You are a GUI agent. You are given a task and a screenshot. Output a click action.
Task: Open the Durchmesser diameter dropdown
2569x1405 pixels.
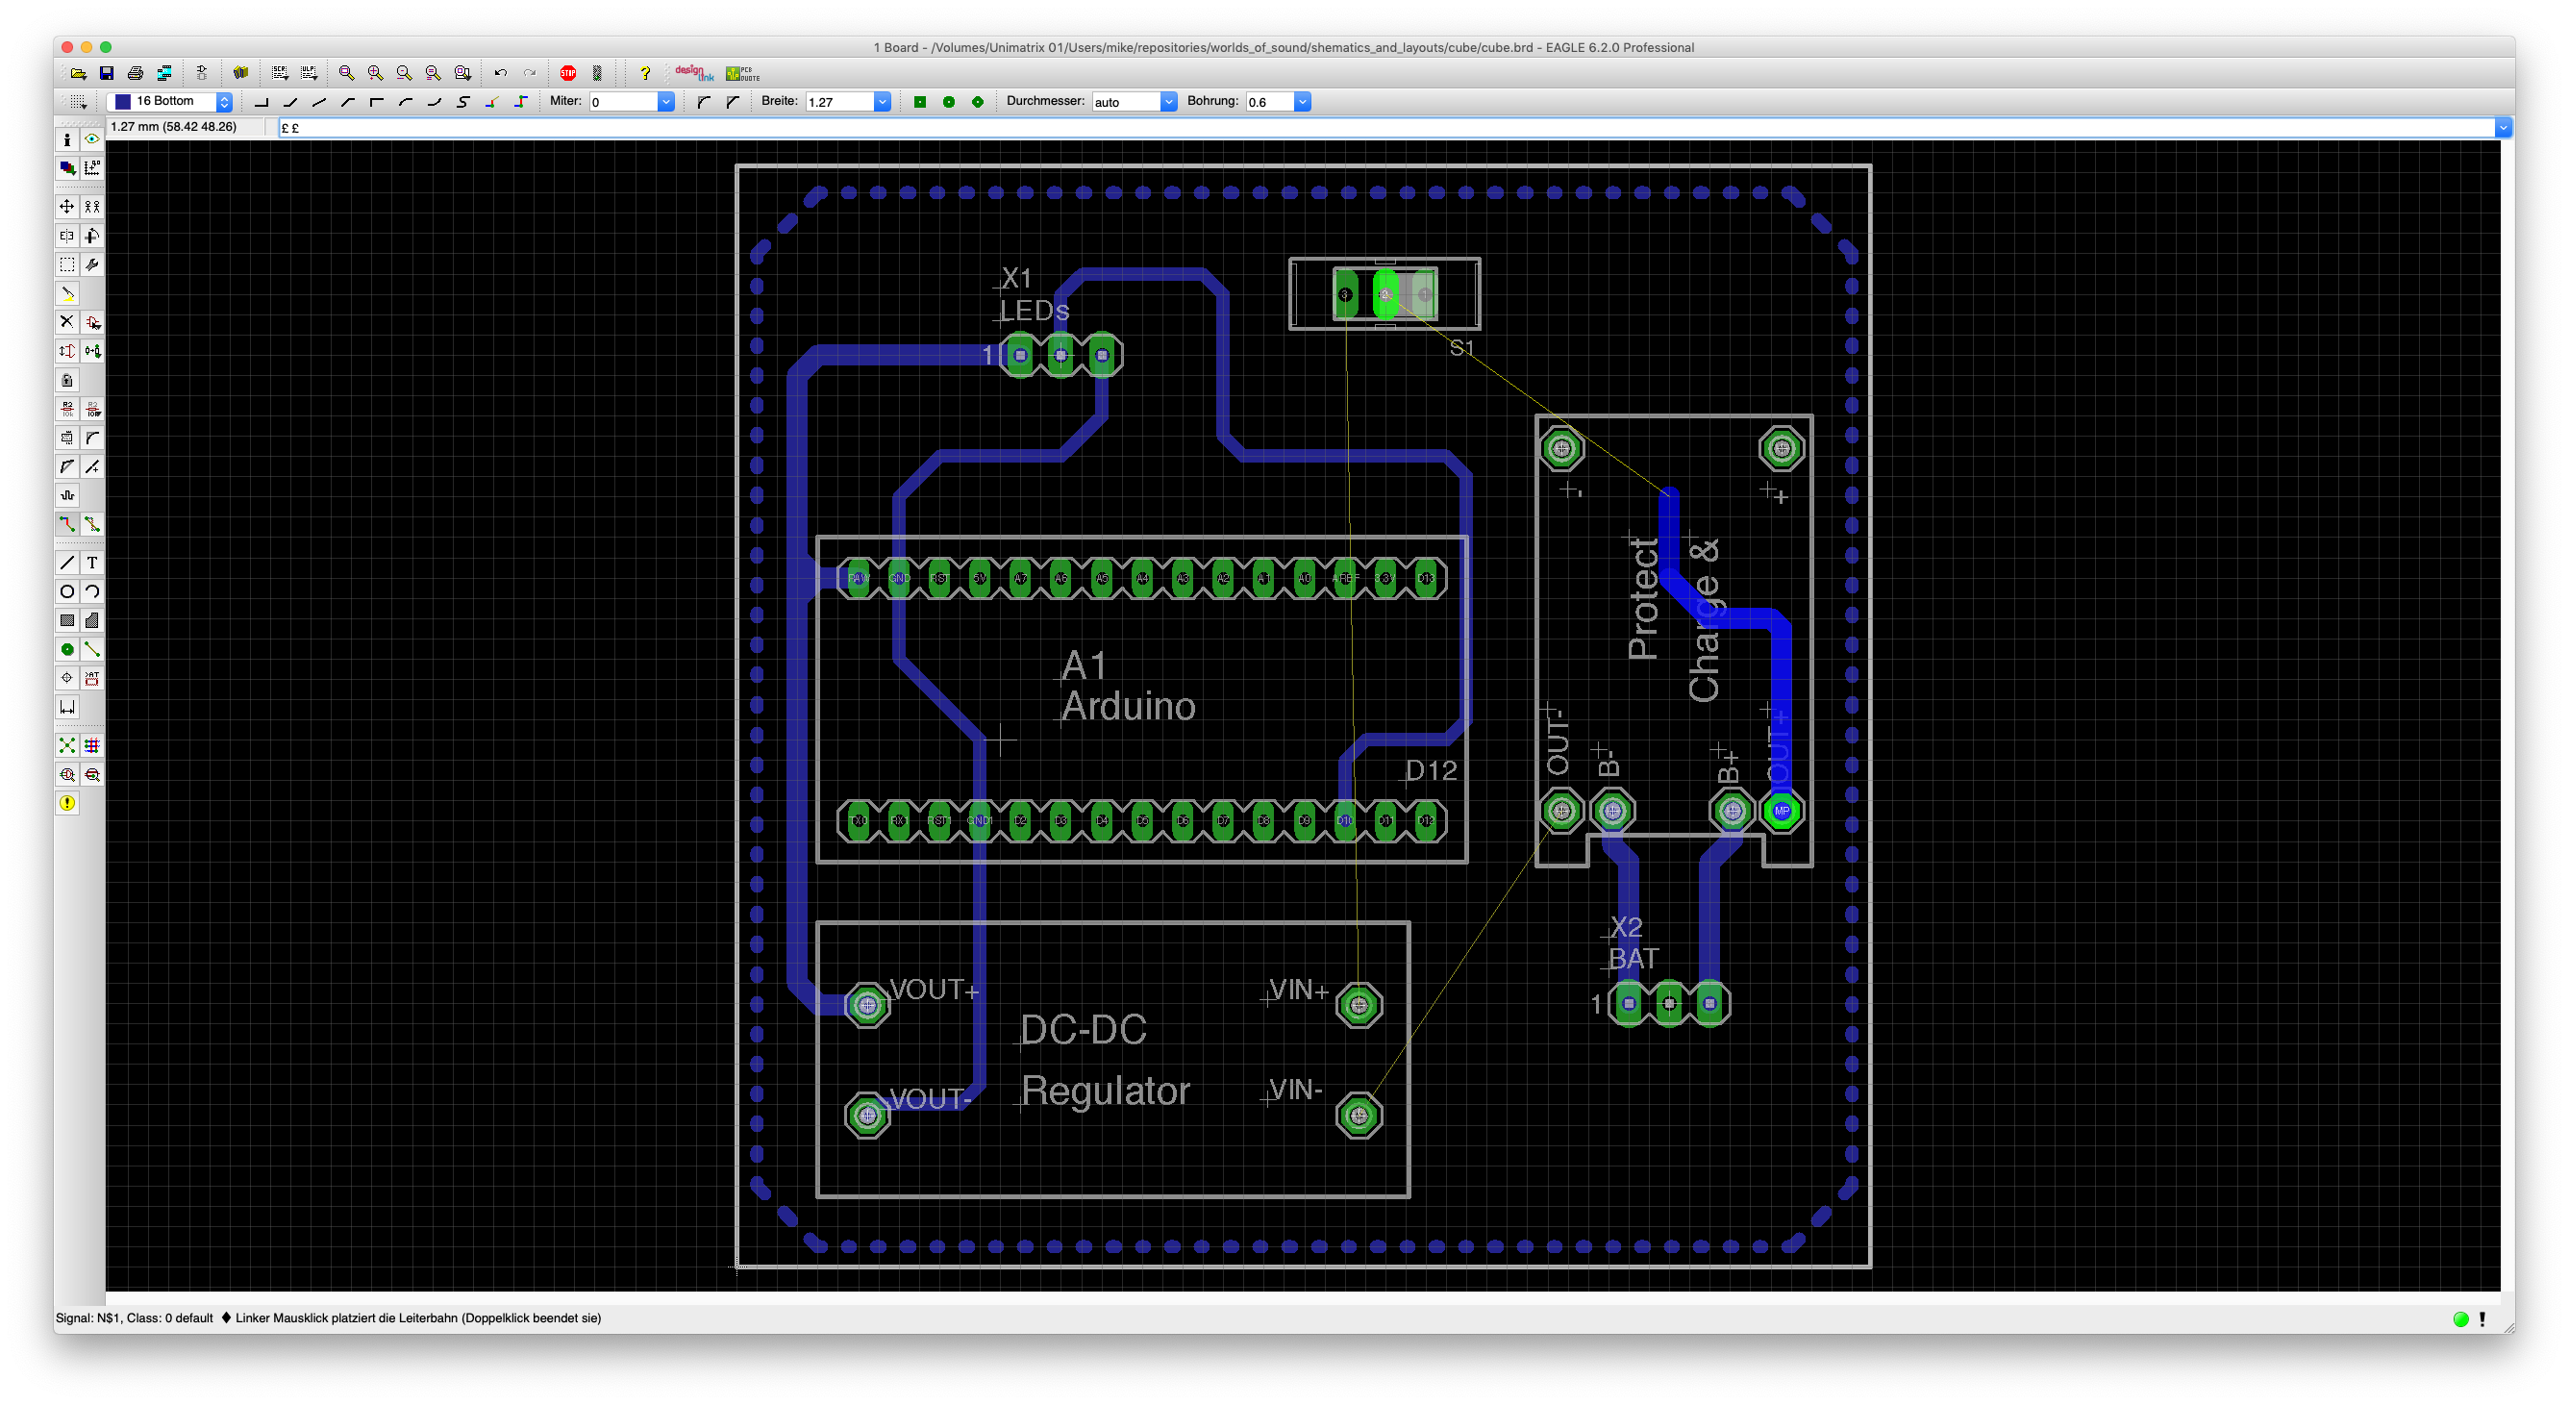coord(1169,102)
